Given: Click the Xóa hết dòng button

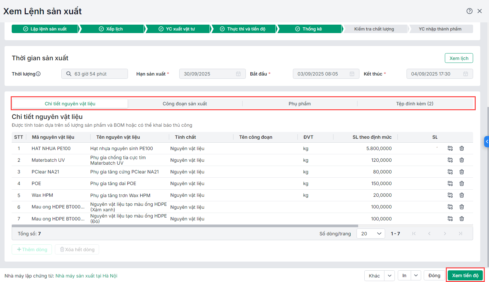Looking at the screenshot, I should (77, 250).
